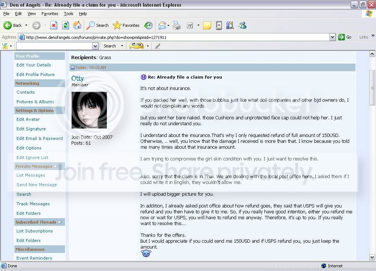This screenshot has width=376, height=271.
Task: Open Pictures & Albums link
Action: 35,102
